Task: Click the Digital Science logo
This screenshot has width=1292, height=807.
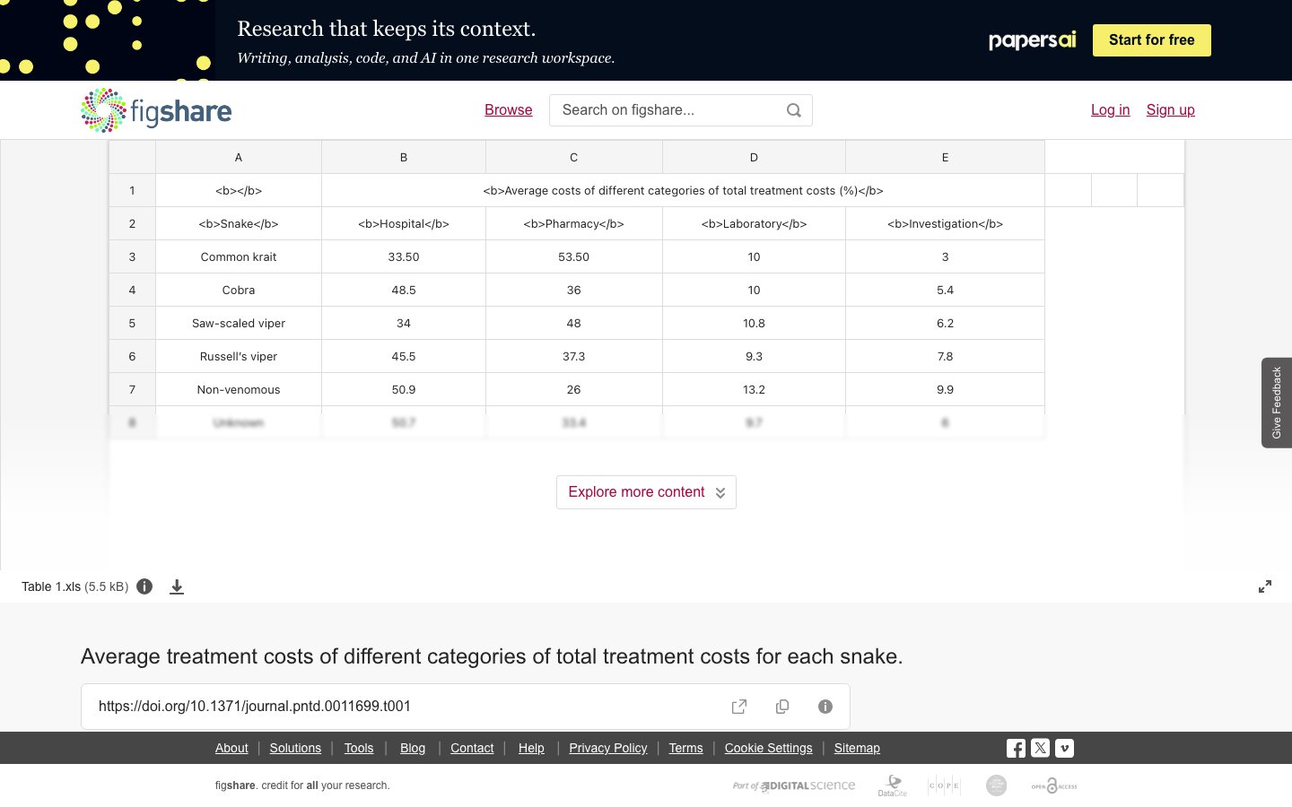Action: pos(794,785)
